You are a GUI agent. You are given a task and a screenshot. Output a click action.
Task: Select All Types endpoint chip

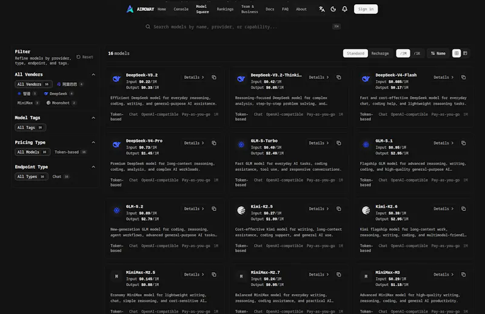point(32,176)
